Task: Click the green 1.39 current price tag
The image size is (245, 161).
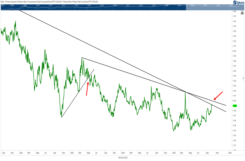Action: pos(235,106)
